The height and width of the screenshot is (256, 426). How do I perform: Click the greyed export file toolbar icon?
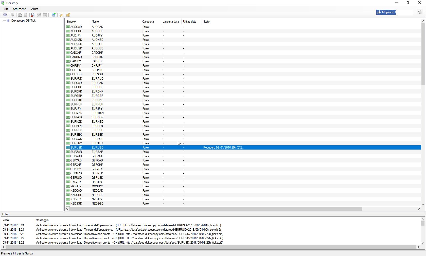pos(25,15)
